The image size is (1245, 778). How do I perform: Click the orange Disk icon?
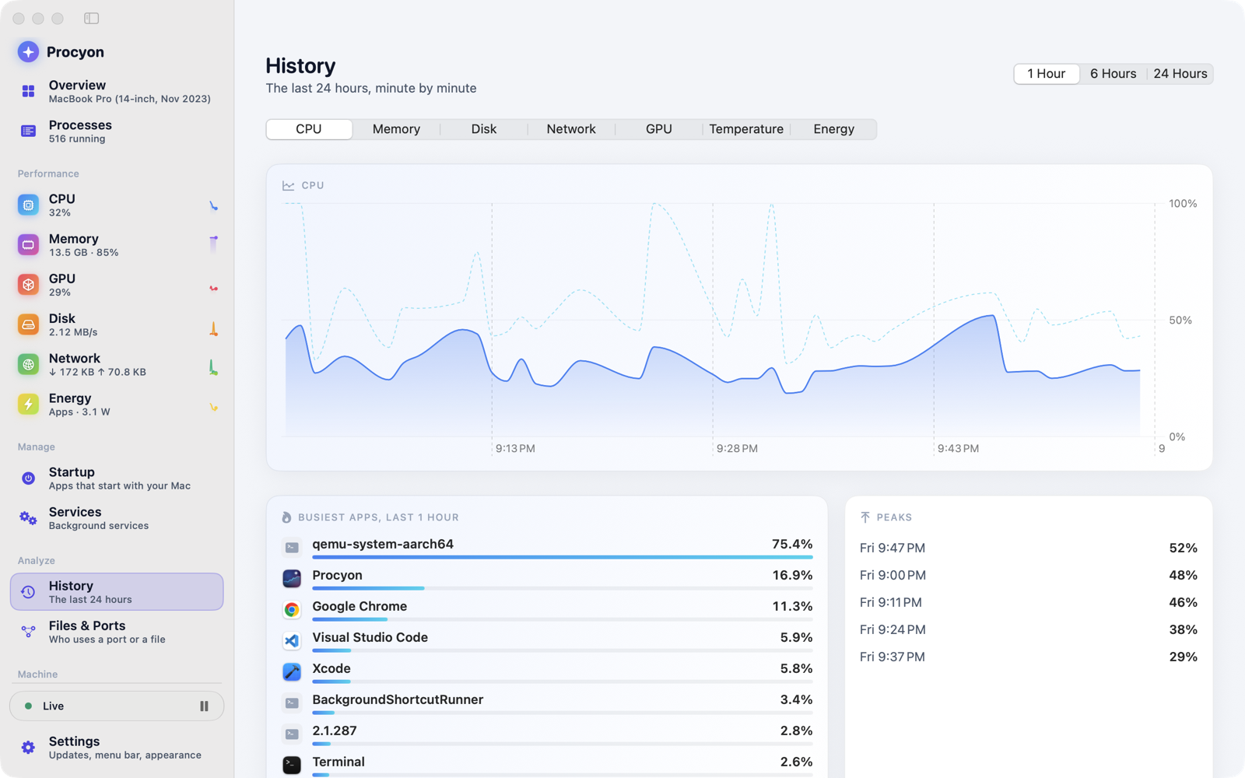(x=28, y=324)
